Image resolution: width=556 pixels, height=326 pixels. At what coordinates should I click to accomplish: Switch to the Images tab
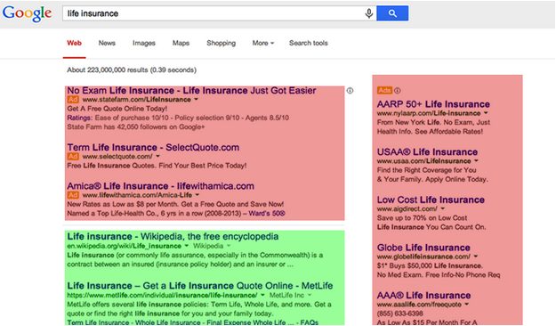144,43
